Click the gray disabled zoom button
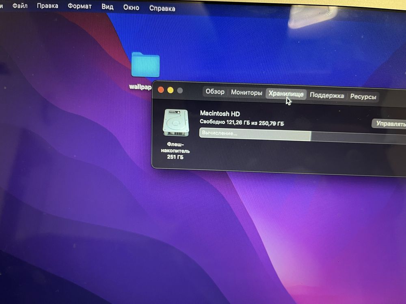The height and width of the screenshot is (304, 406). coord(180,91)
